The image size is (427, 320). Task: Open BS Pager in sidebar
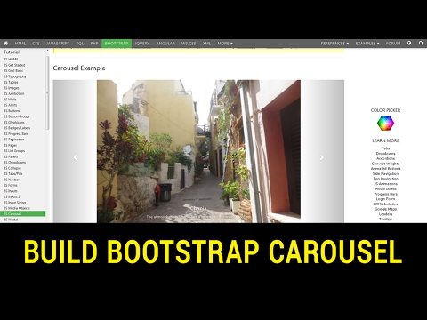(11, 146)
